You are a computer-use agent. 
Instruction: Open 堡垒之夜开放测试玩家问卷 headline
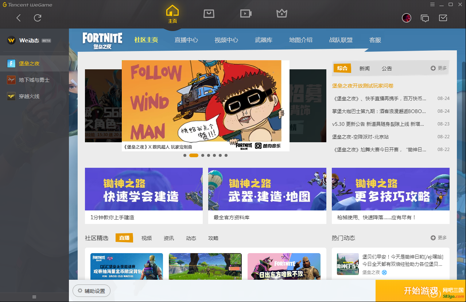[363, 86]
